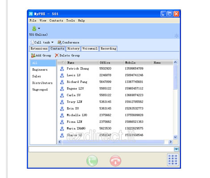The height and width of the screenshot is (178, 210).
Task: Click mobile number 15263532773
Action: [x=134, y=109]
